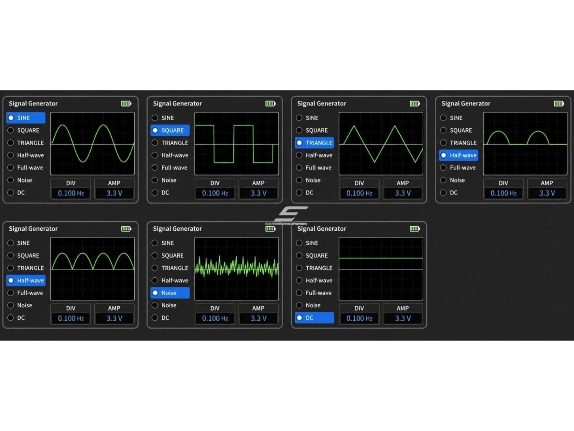Click the DIV frequency field in the DC flat-line panel
This screenshot has width=574, height=431.
(359, 318)
